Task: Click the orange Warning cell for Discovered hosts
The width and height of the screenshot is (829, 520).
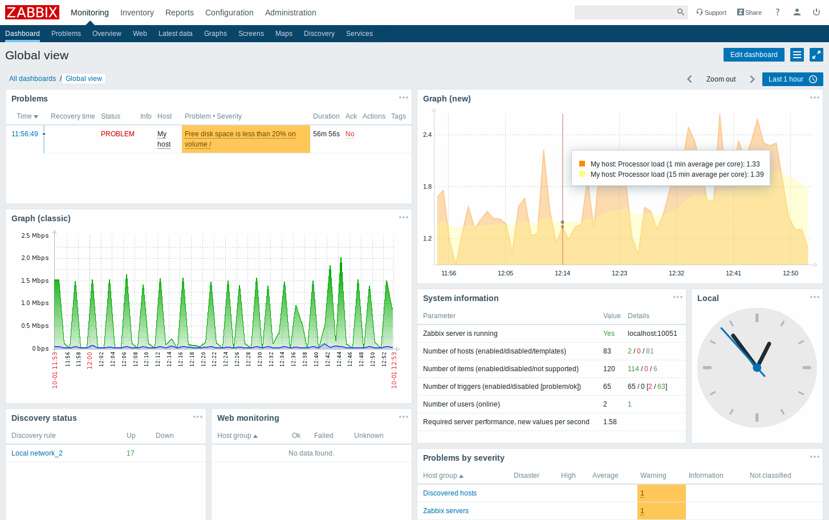Action: coord(661,493)
